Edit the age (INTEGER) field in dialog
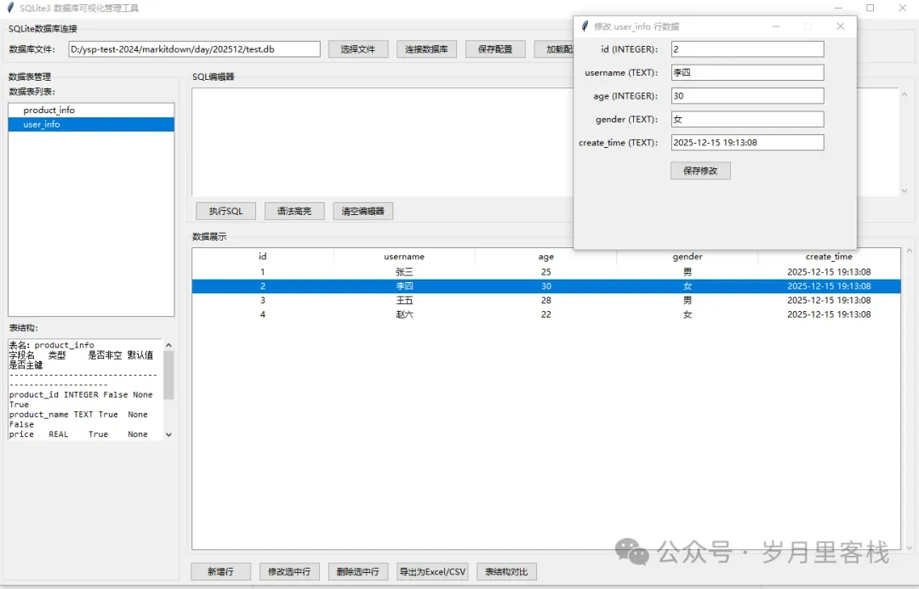 pos(747,96)
